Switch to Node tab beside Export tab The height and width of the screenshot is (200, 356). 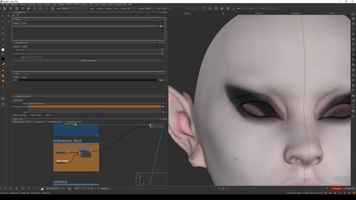(24, 47)
